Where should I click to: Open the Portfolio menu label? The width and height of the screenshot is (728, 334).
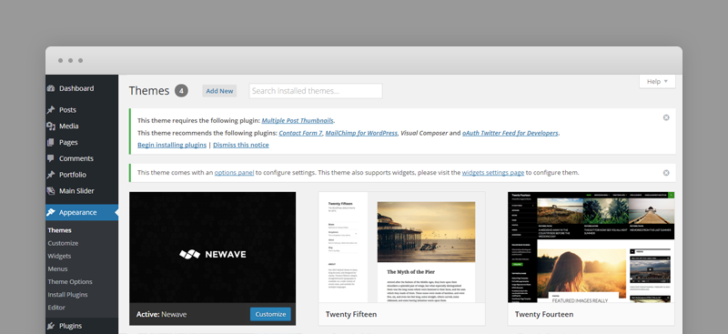tap(73, 175)
